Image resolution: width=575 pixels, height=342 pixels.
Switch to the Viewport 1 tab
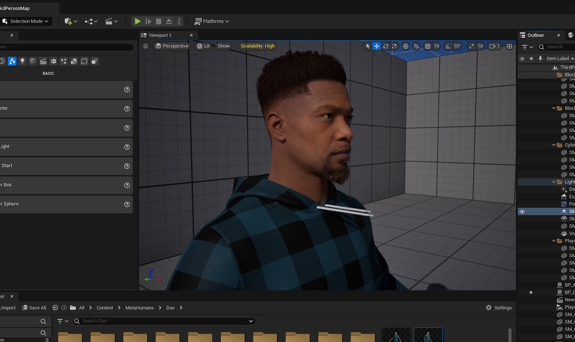click(160, 35)
